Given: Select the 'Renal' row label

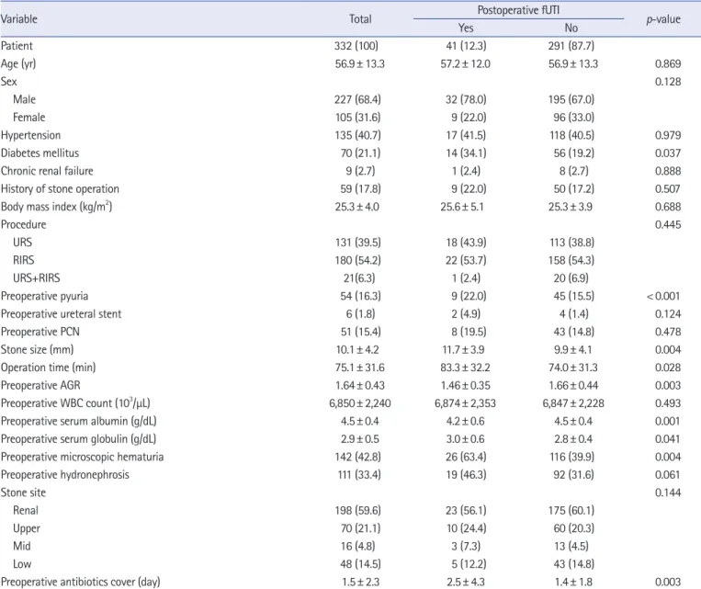Looking at the screenshot, I should point(26,510).
